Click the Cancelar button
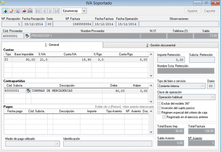Image resolution: width=221 pixels, height=152 pixels. point(210,11)
